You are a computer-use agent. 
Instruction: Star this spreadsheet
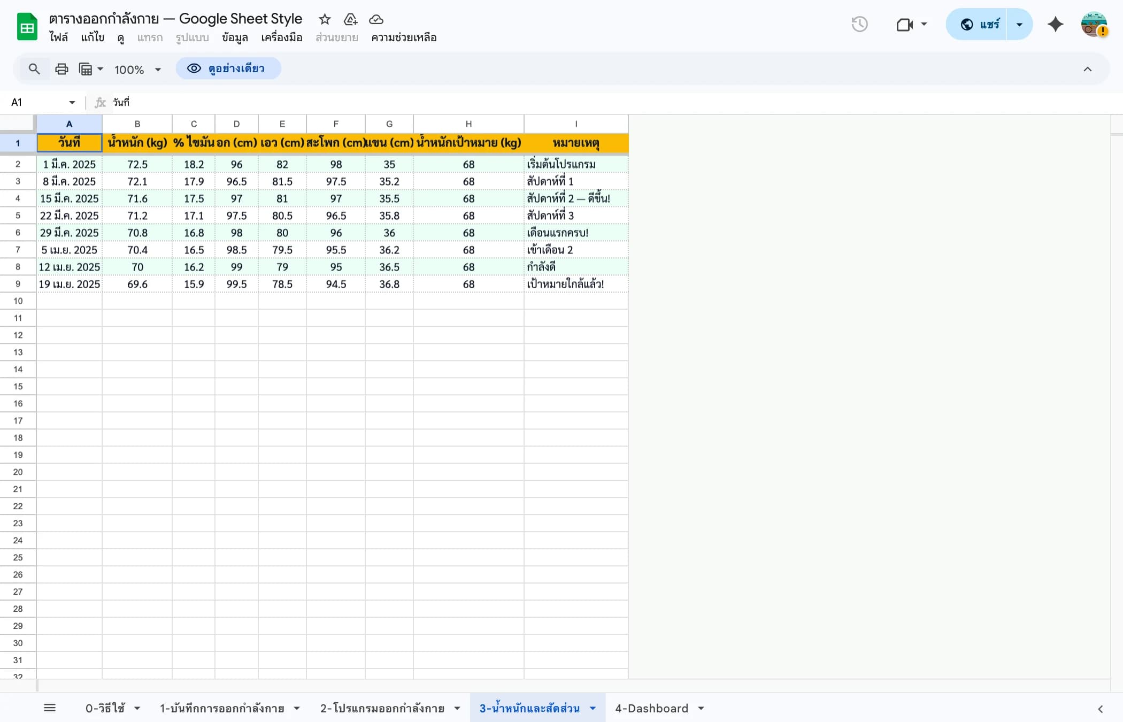click(325, 19)
